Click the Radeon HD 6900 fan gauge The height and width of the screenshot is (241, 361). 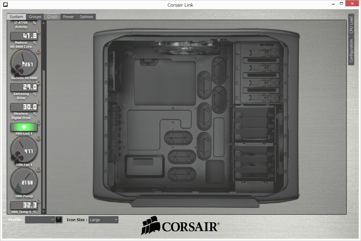[24, 63]
